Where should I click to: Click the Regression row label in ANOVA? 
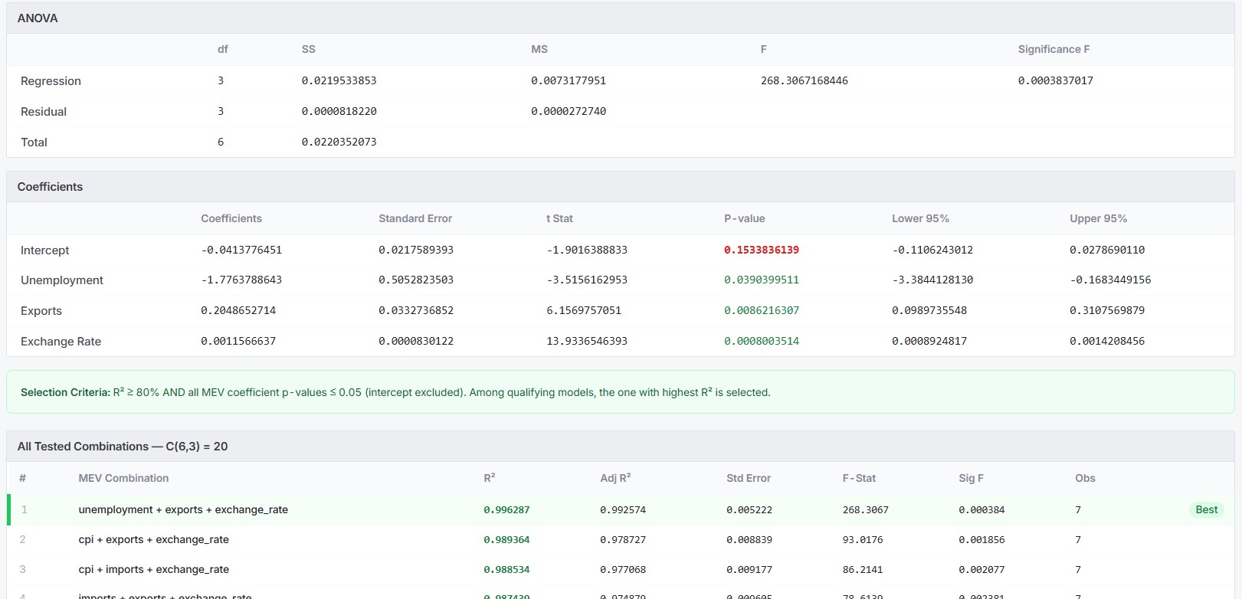pyautogui.click(x=51, y=81)
